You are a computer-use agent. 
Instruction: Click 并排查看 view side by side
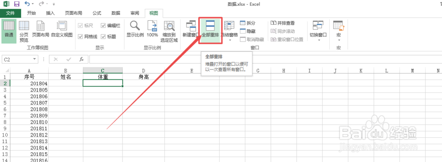(x=282, y=23)
